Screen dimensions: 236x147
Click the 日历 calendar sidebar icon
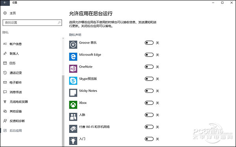tap(5, 63)
